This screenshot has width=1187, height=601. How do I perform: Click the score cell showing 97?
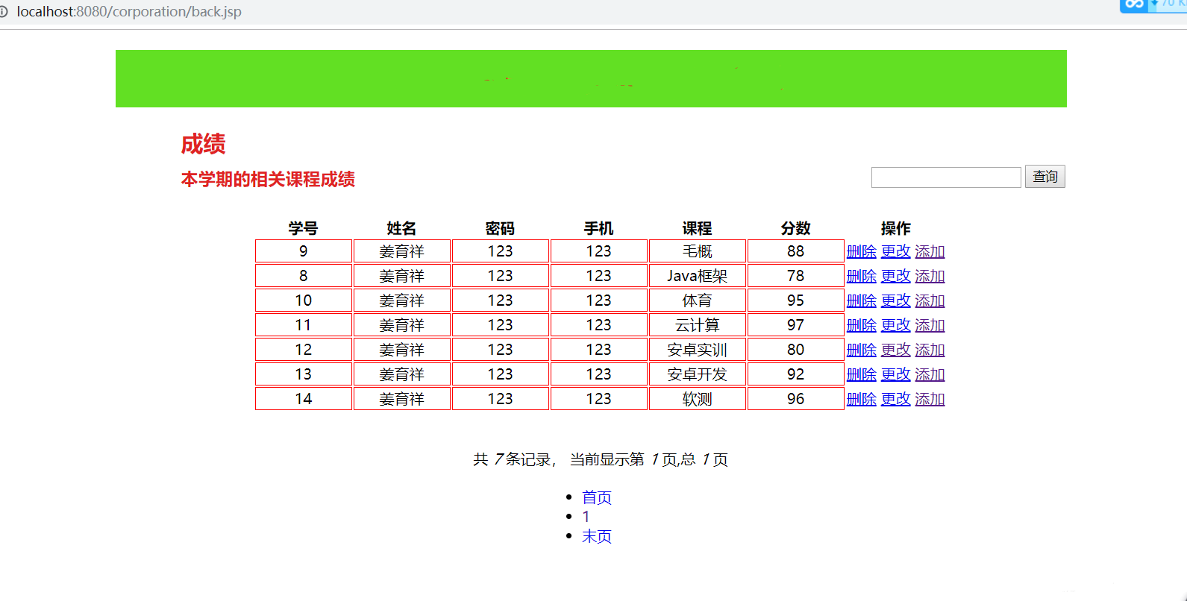tap(795, 325)
